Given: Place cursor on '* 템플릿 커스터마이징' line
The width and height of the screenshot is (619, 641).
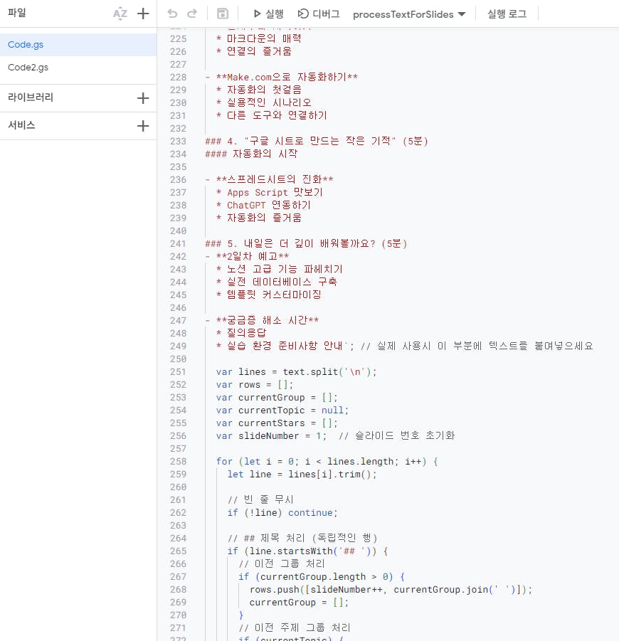Looking at the screenshot, I should [269, 295].
